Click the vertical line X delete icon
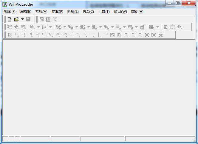 pos(154,35)
